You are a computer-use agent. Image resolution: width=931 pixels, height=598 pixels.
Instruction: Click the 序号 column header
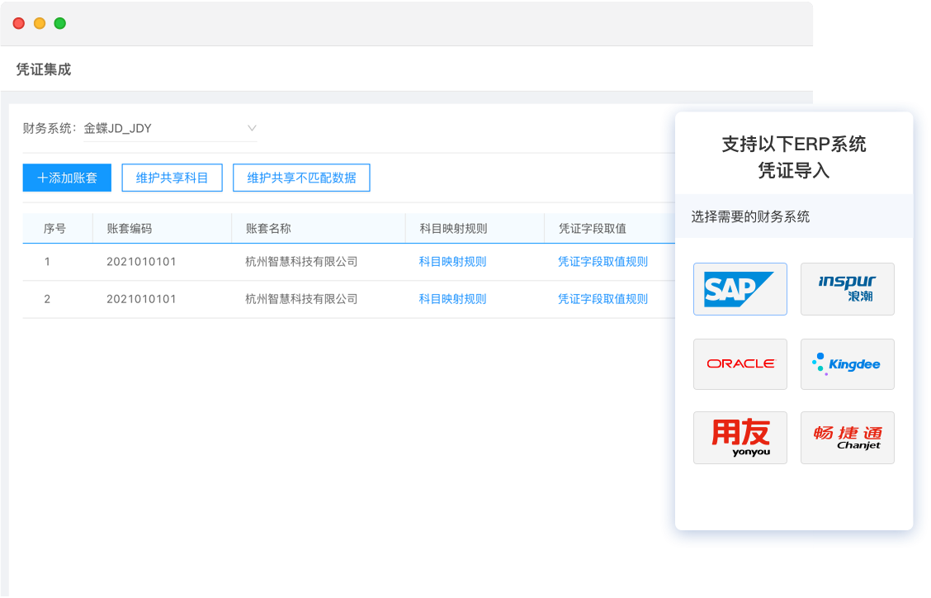(x=54, y=228)
